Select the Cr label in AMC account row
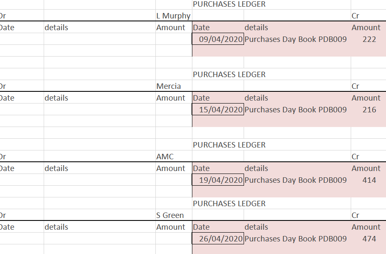Screen dimensions: 386x254 click(355, 157)
